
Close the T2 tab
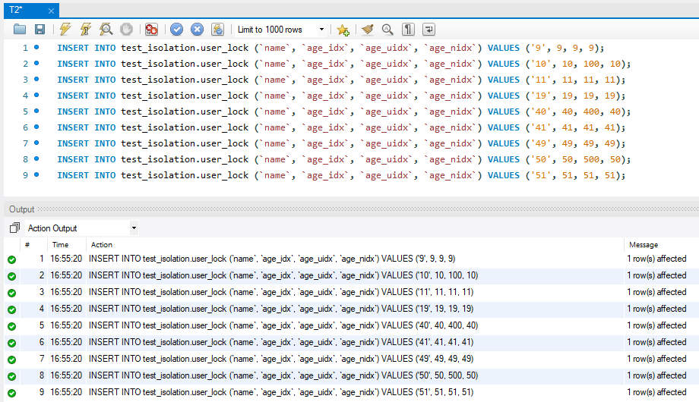pos(51,11)
